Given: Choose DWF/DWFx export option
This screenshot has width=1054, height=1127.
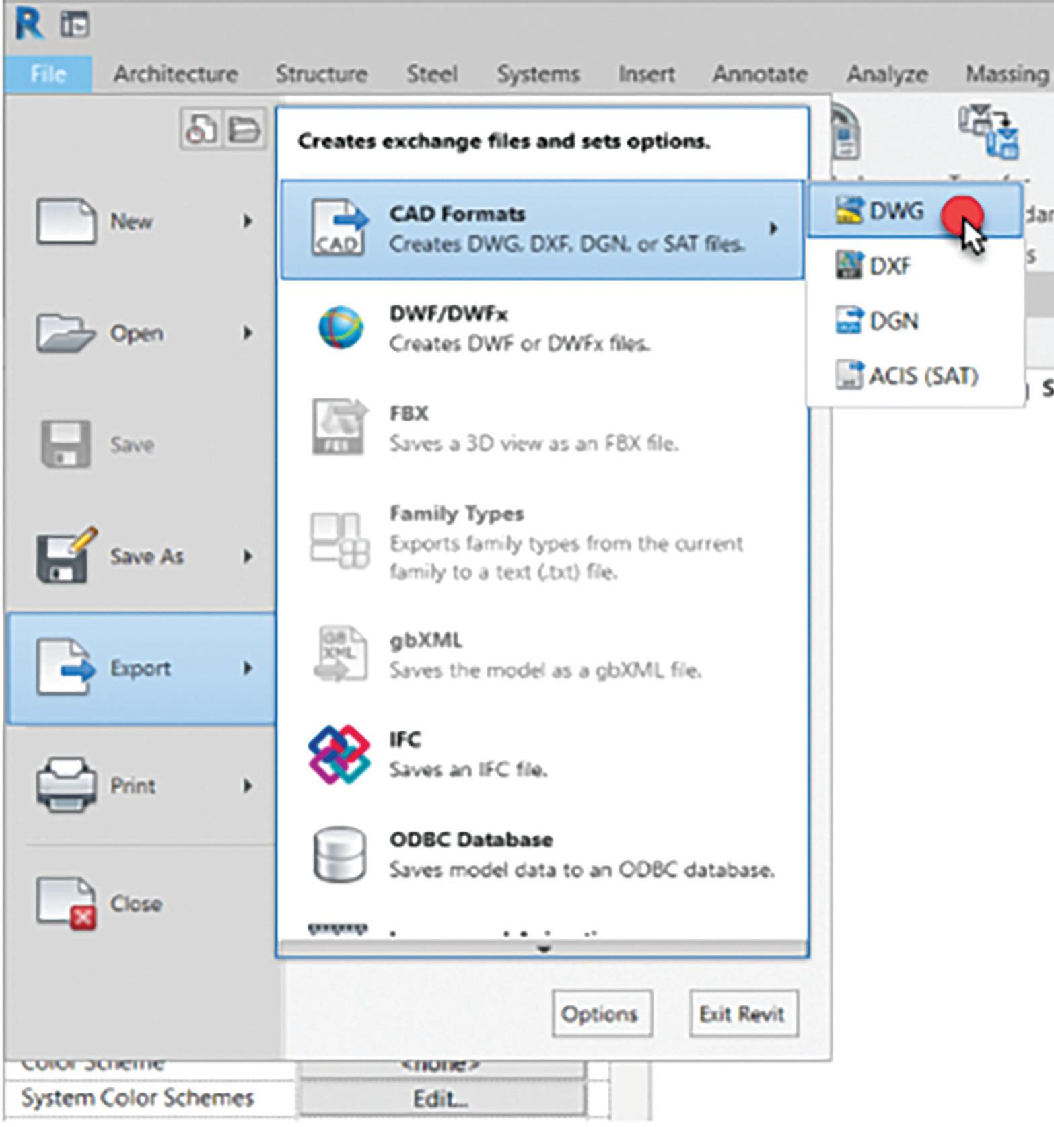Looking at the screenshot, I should [542, 328].
